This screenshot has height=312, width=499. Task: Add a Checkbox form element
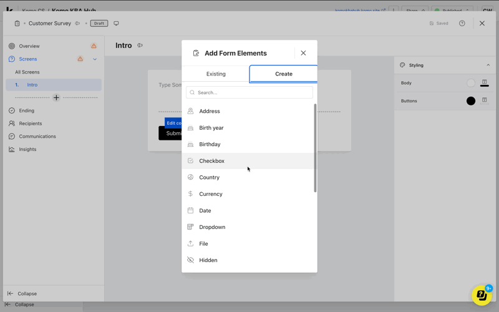coord(211,161)
